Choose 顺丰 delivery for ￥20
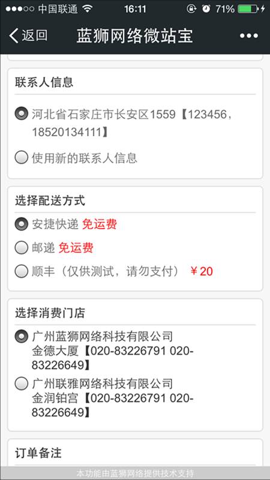Viewport: 270px width, 480px height. 22,271
